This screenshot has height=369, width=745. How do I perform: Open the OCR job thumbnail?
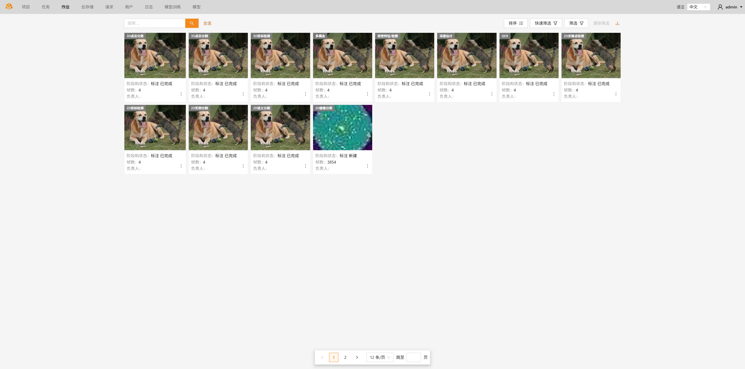529,55
